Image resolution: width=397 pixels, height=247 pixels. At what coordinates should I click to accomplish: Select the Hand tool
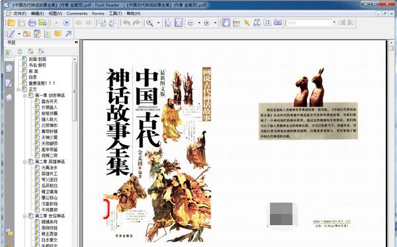(x=226, y=23)
